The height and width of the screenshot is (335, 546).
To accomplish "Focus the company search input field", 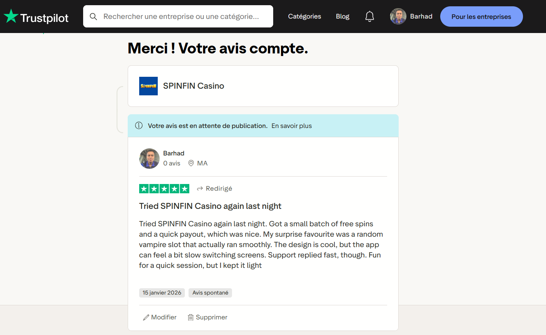I will pyautogui.click(x=178, y=16).
